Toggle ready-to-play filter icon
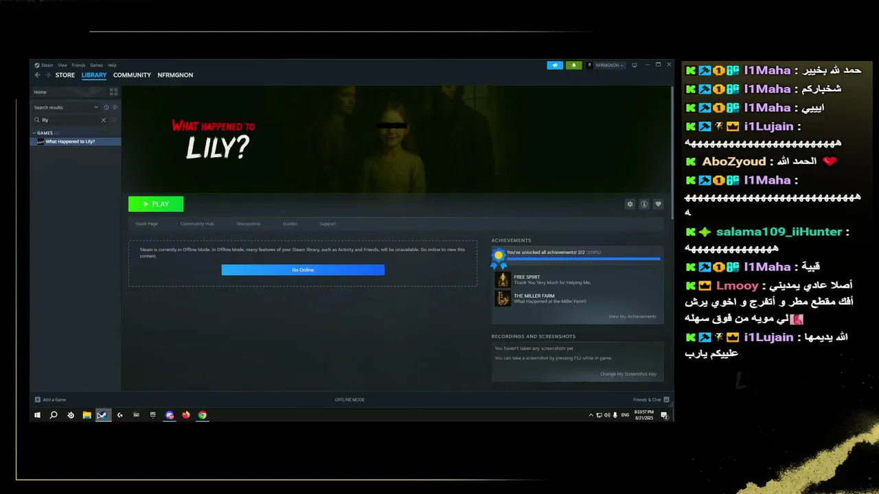The image size is (879, 494). (115, 107)
